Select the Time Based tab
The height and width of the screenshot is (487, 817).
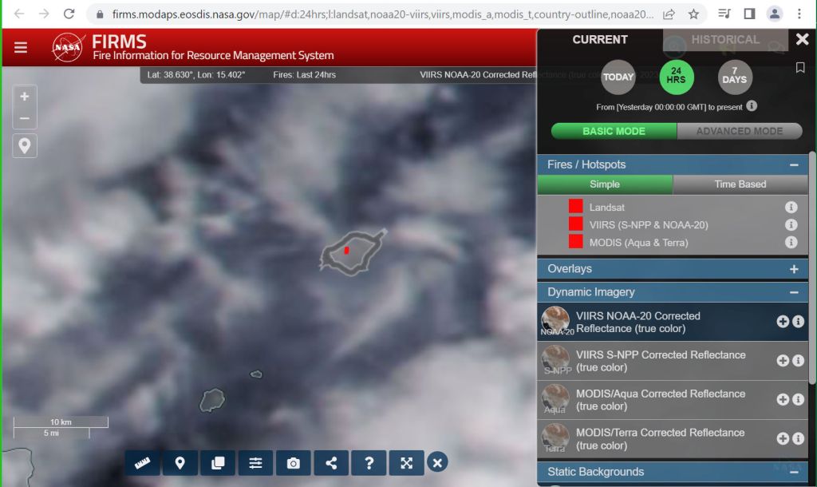click(740, 184)
